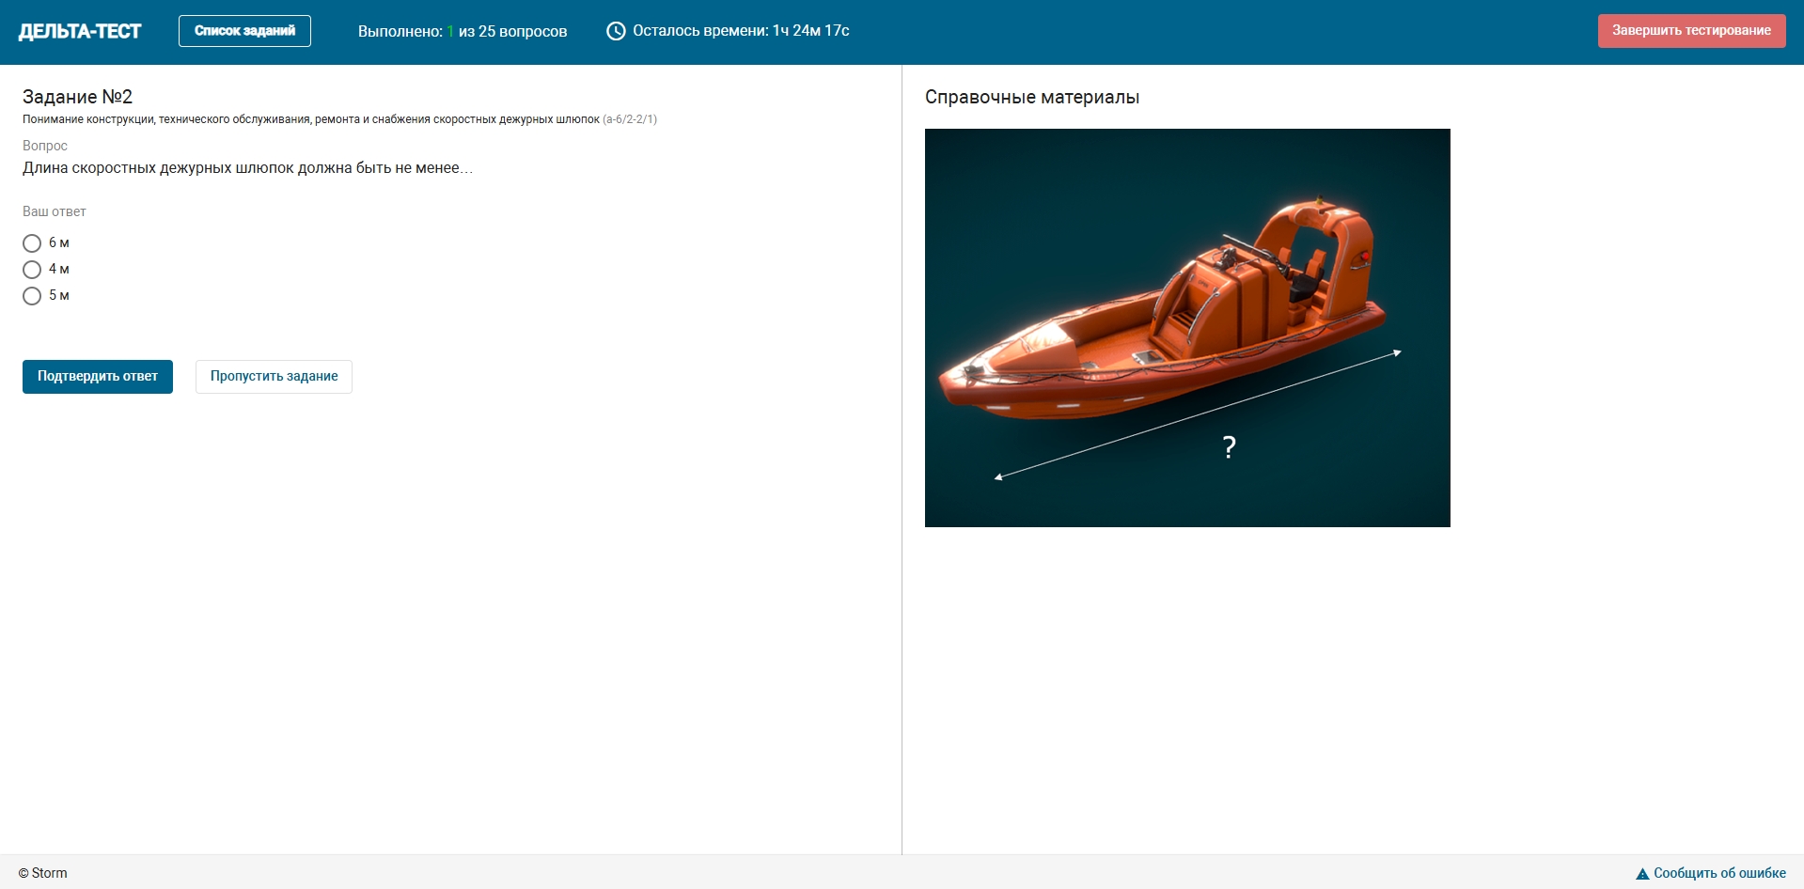1804x889 pixels.
Task: Click the task code (а-6/2-2/1)
Action: coord(630,119)
